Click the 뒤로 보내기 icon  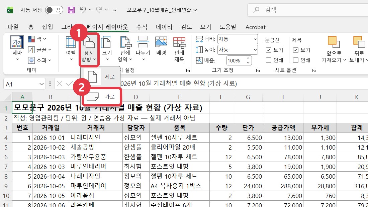pos(359,42)
